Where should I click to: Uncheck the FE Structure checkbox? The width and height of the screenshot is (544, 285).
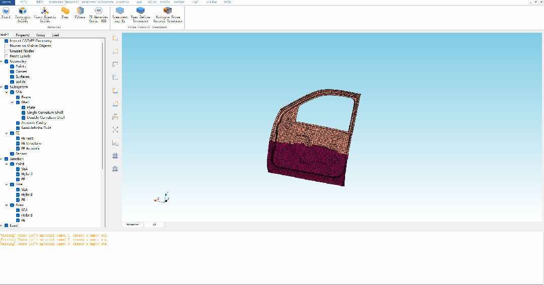click(x=18, y=143)
